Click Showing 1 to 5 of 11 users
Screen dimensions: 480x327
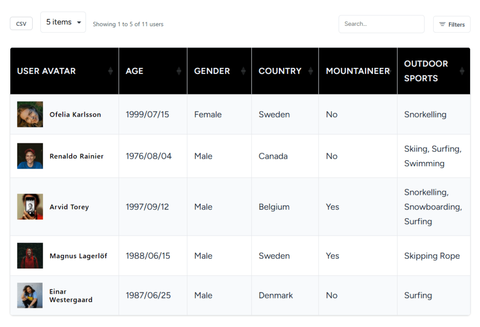pos(128,24)
